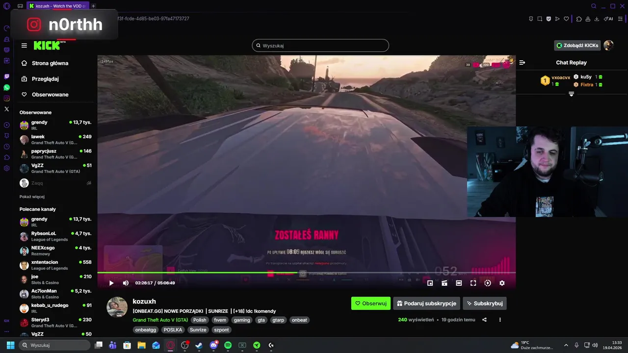Image resolution: width=628 pixels, height=353 pixels.
Task: Click the szpont tag
Action: pos(221,330)
